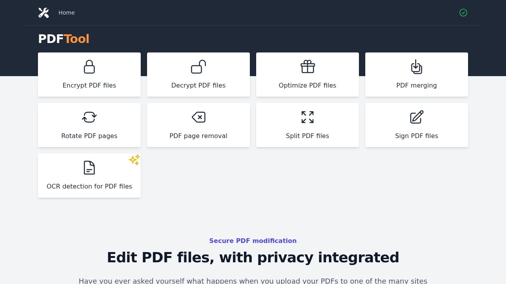
Task: Click the pencil sign icon
Action: [x=416, y=117]
